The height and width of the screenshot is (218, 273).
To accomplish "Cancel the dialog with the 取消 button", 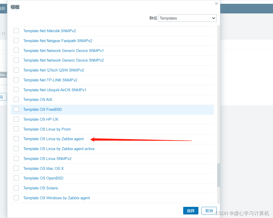I will click(x=209, y=211).
